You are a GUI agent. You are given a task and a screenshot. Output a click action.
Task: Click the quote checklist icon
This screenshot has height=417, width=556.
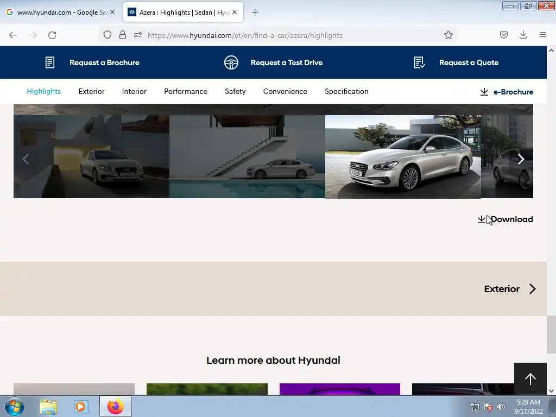[420, 62]
